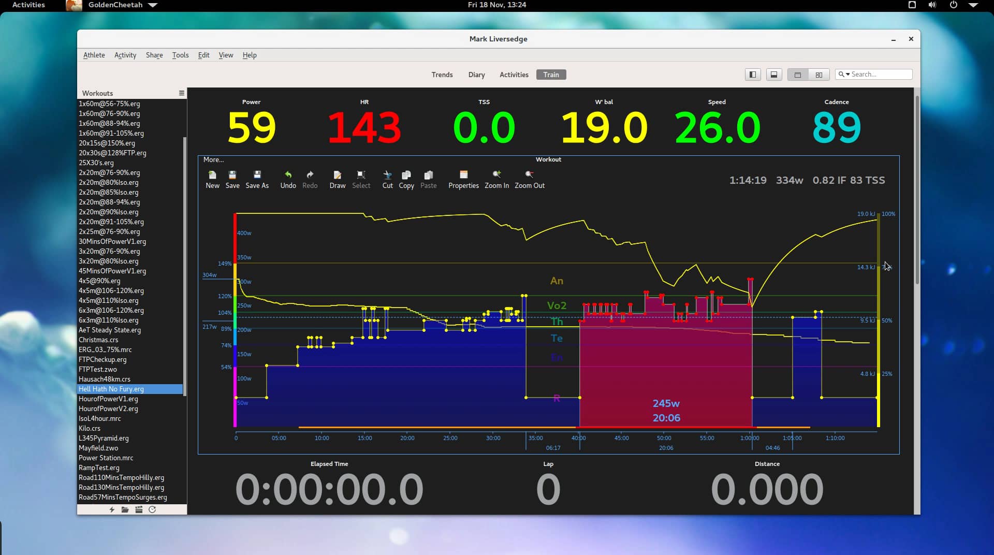Click the search magnifier dropdown
Screen dimensions: 994x555
pyautogui.click(x=844, y=74)
